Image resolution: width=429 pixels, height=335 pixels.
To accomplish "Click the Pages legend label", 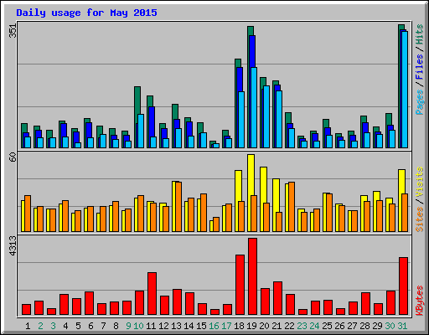I will (420, 102).
